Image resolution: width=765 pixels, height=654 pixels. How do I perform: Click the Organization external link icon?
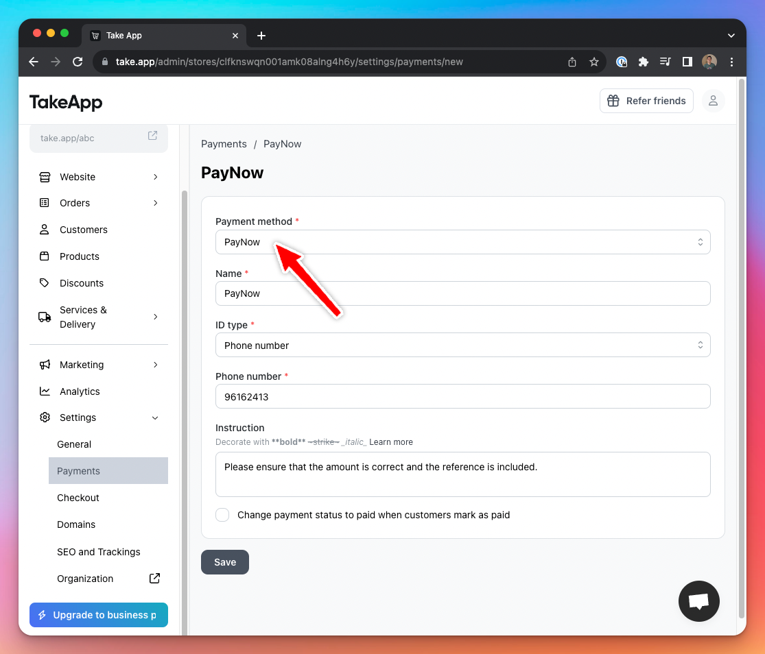(x=154, y=579)
